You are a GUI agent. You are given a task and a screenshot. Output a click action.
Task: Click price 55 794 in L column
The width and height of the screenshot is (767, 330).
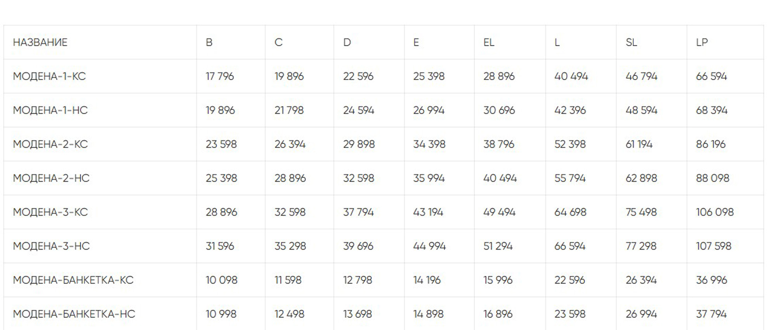(x=570, y=178)
